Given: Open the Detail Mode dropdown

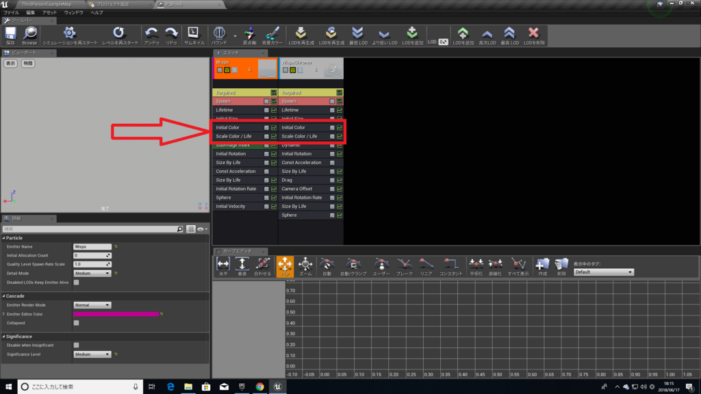Looking at the screenshot, I should tap(92, 274).
